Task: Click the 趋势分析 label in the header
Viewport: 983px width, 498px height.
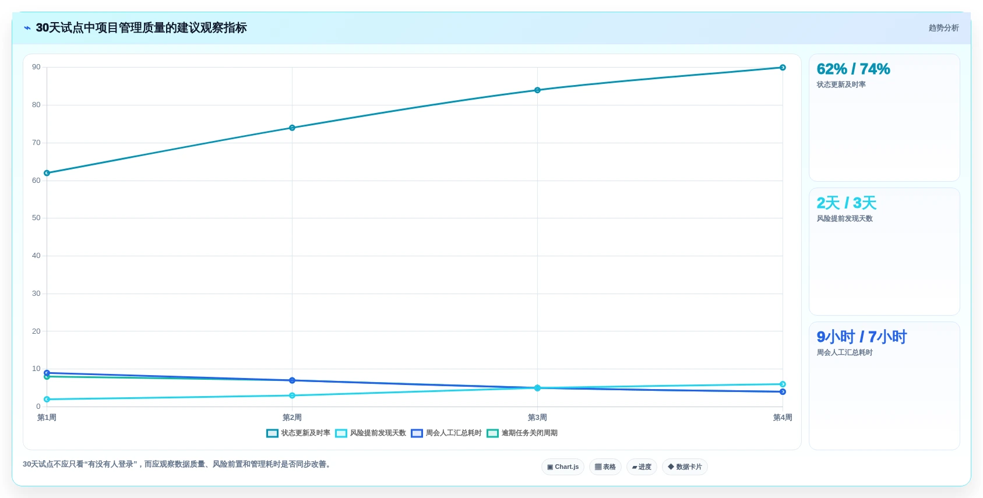Action: (943, 28)
